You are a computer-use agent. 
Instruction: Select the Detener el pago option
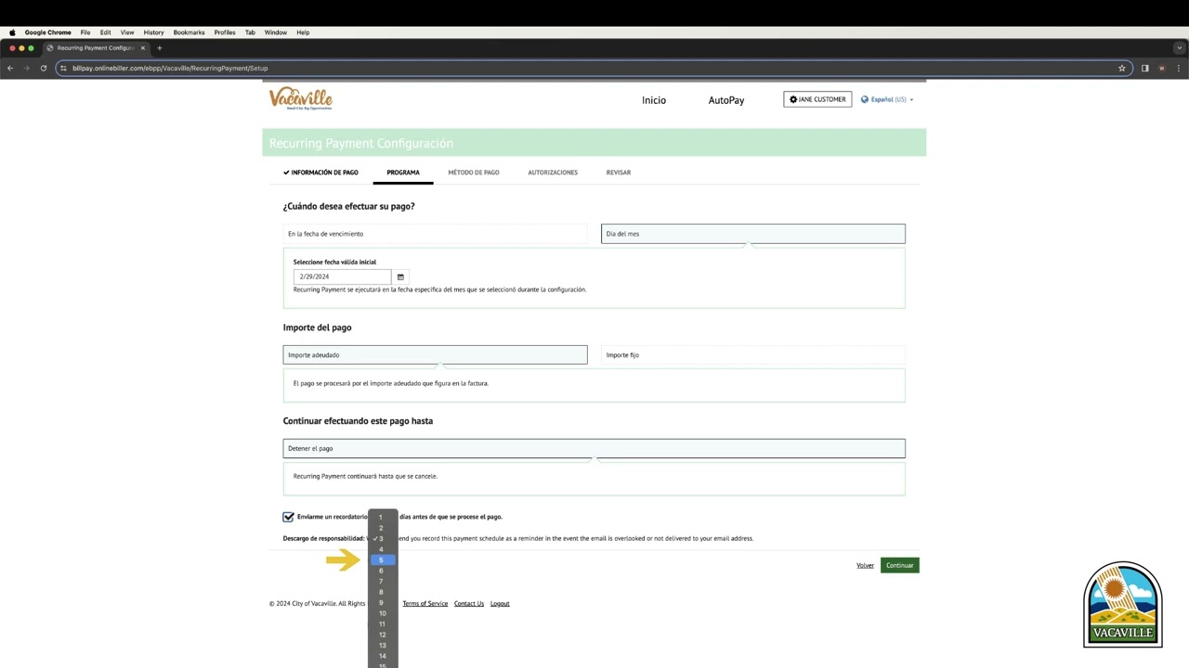[594, 448]
